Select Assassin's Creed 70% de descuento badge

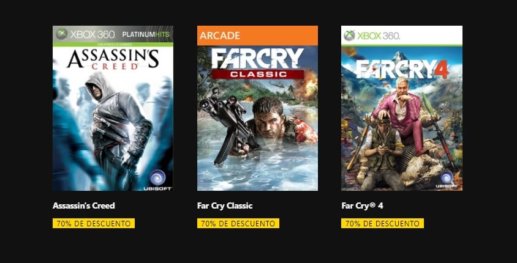(94, 223)
